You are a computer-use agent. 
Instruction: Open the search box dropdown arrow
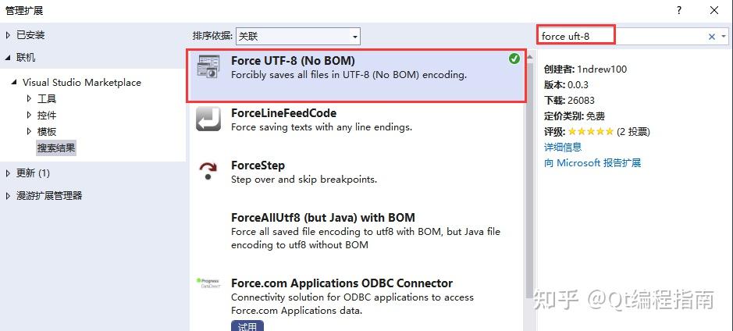pos(723,37)
